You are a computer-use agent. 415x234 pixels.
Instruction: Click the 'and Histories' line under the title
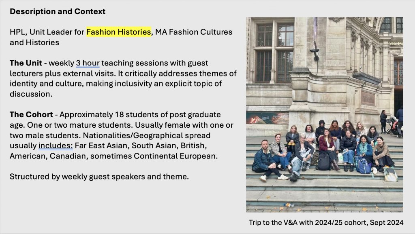click(34, 42)
